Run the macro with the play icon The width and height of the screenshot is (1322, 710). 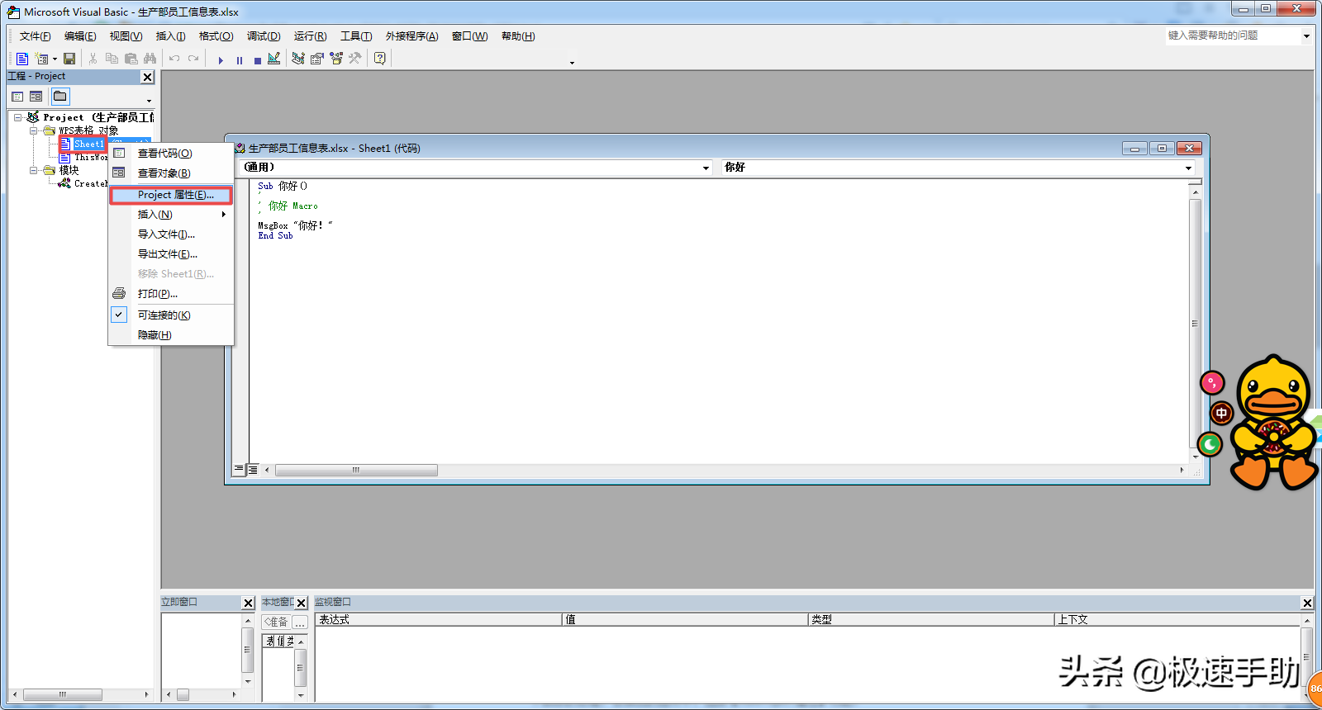(x=221, y=59)
